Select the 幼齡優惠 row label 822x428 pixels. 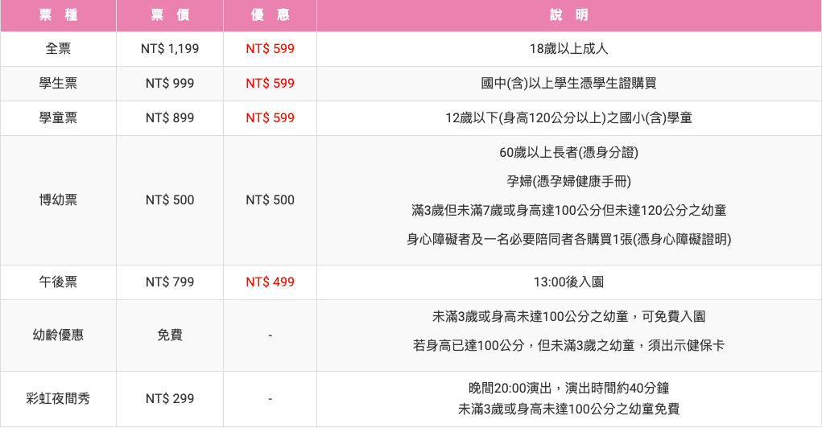coord(58,335)
